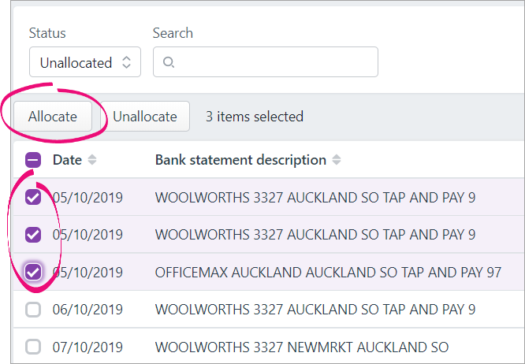Uncheck the first 05/10/2019 Woolworths row checkbox
Viewport: 525px width, 364px height.
(33, 197)
